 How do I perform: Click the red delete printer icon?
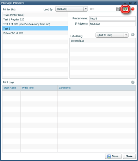click(133, 9)
